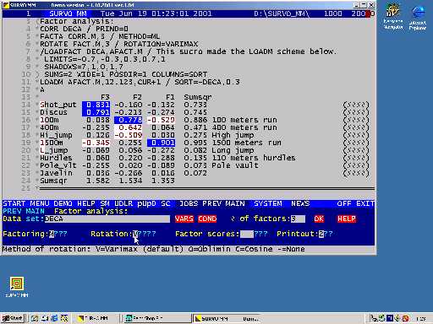The height and width of the screenshot is (324, 433).
Task: Select SM in the Survo soft menu
Action: click(105, 203)
